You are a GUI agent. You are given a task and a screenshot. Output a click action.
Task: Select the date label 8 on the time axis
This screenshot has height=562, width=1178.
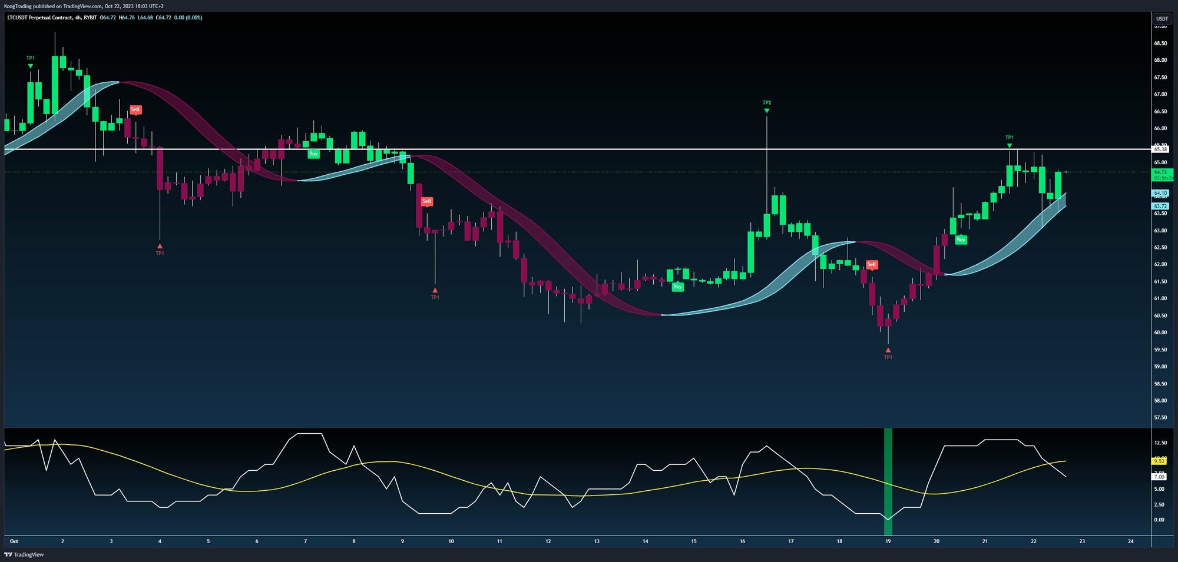(354, 541)
